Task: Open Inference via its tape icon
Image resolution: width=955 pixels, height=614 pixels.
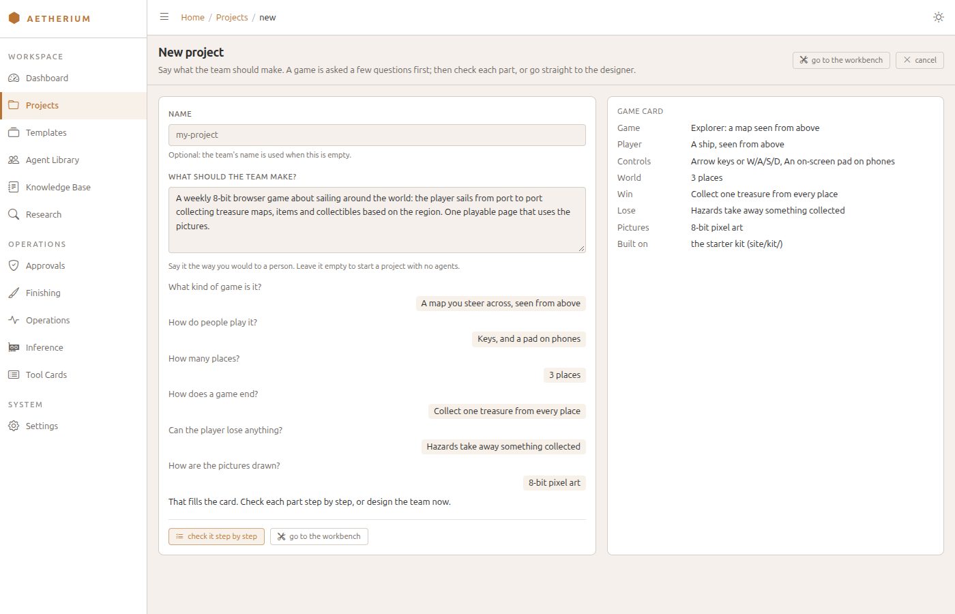Action: (x=14, y=347)
